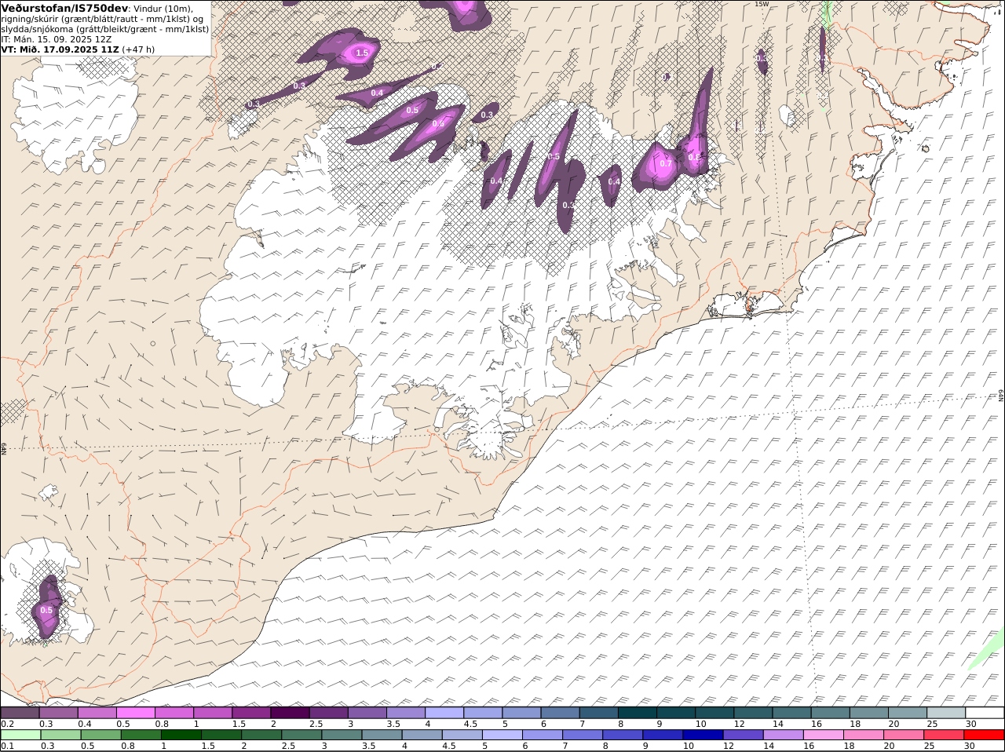This screenshot has width=1005, height=752.
Task: Select the darkest green lower swatch labeled 1
Action: [181, 736]
